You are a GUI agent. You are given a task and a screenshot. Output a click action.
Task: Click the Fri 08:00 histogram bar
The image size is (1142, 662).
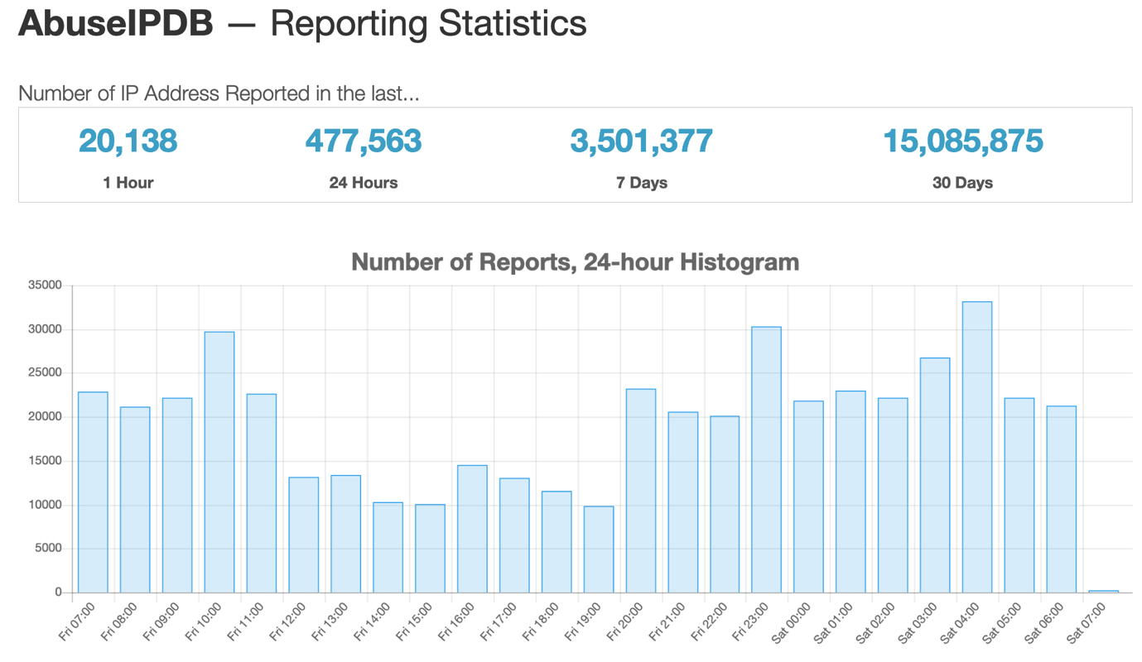coord(135,500)
